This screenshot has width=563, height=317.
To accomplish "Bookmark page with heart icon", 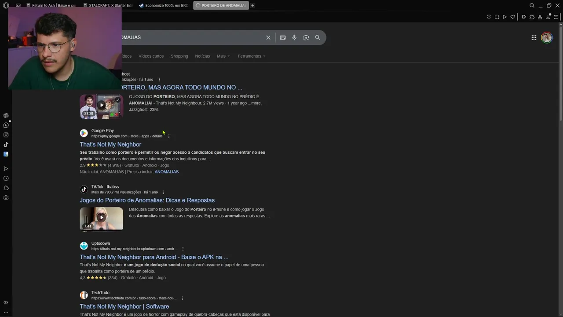I will point(512,17).
